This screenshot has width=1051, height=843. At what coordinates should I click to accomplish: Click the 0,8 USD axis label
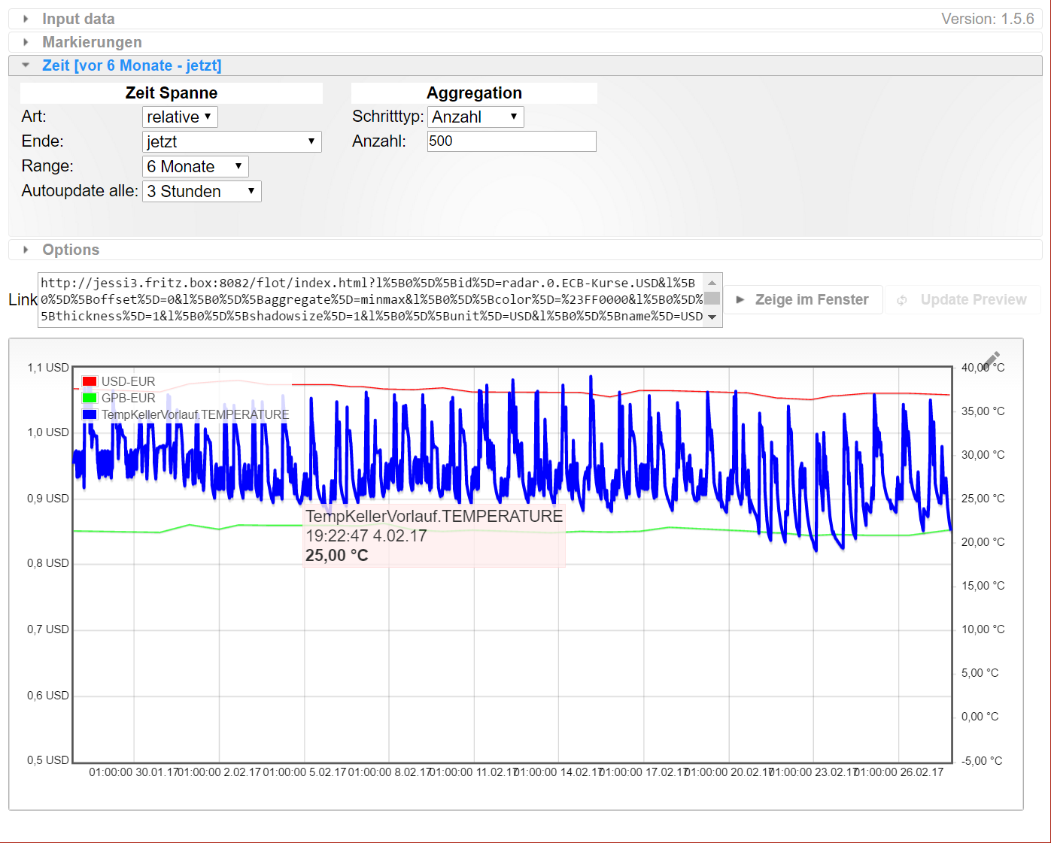[x=48, y=563]
